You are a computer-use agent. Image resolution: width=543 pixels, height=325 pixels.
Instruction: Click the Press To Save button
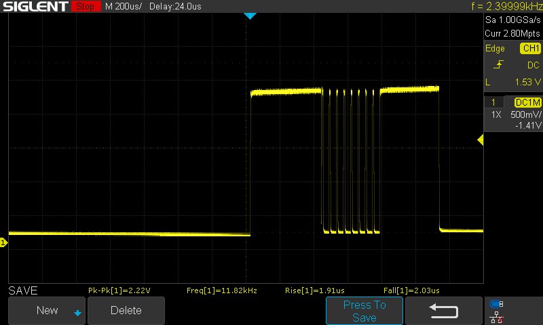tap(364, 311)
